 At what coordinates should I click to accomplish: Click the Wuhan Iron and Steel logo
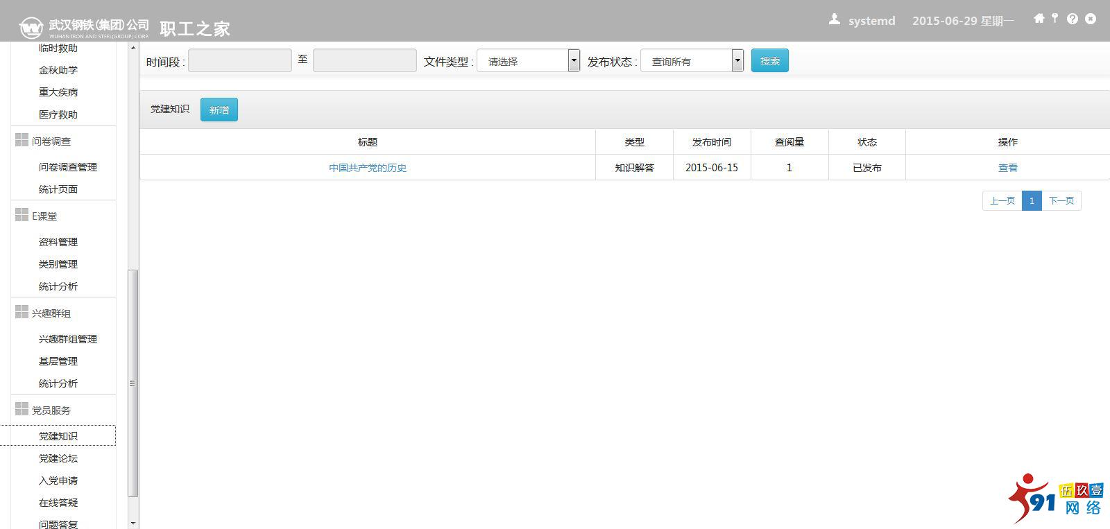tap(31, 28)
